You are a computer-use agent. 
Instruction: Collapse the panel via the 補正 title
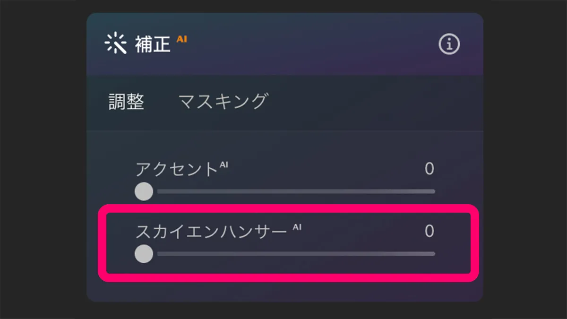pos(153,44)
